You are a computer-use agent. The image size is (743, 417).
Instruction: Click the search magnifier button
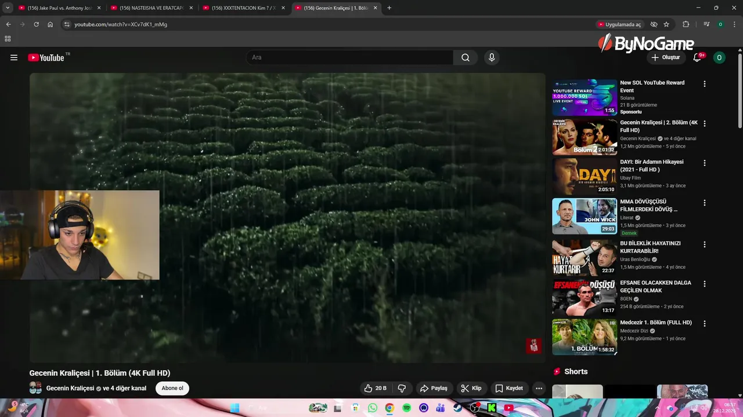pyautogui.click(x=466, y=57)
